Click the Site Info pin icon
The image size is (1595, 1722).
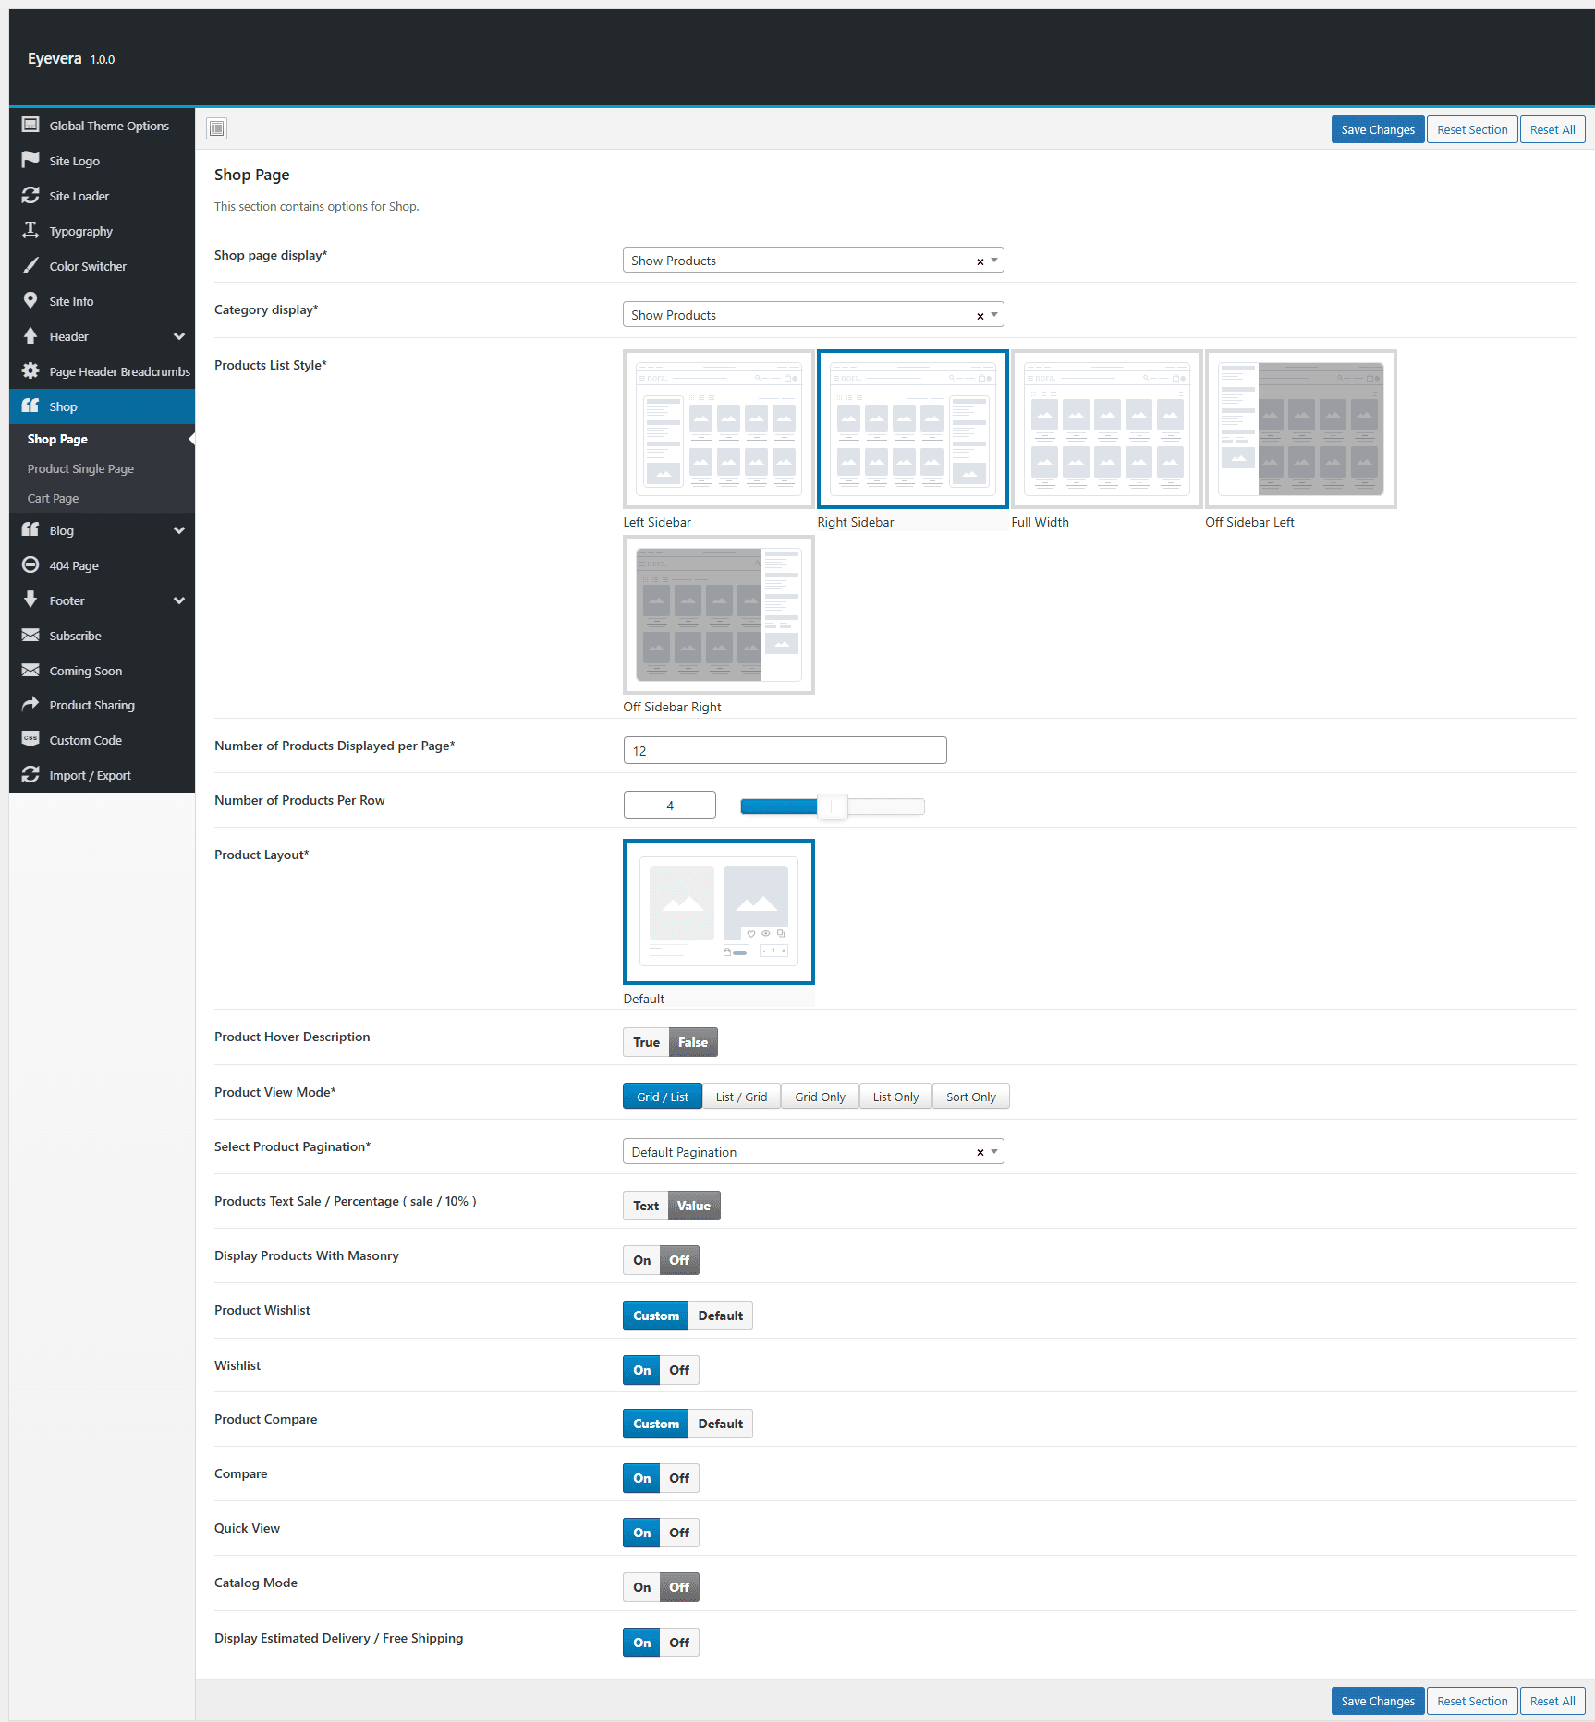click(30, 300)
